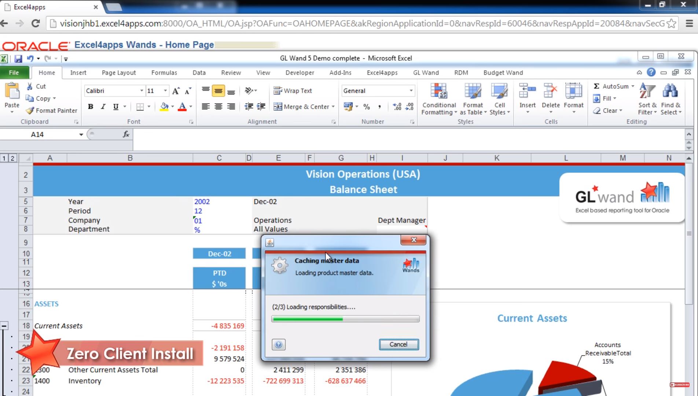Expand the Merge & Center dropdown arrow

point(333,107)
